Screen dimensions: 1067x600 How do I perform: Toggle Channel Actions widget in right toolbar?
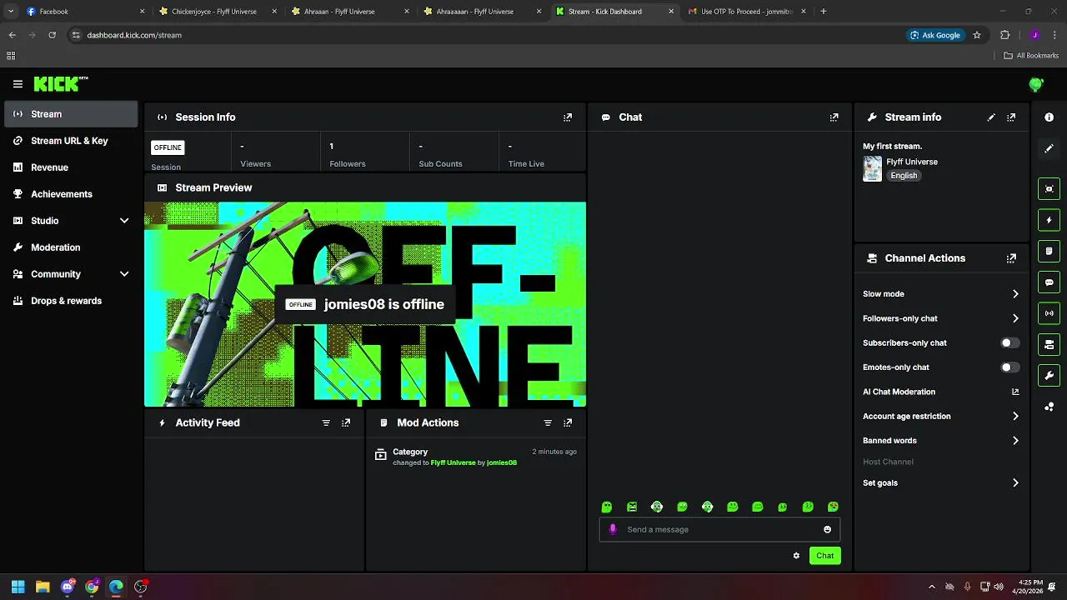click(x=1049, y=344)
